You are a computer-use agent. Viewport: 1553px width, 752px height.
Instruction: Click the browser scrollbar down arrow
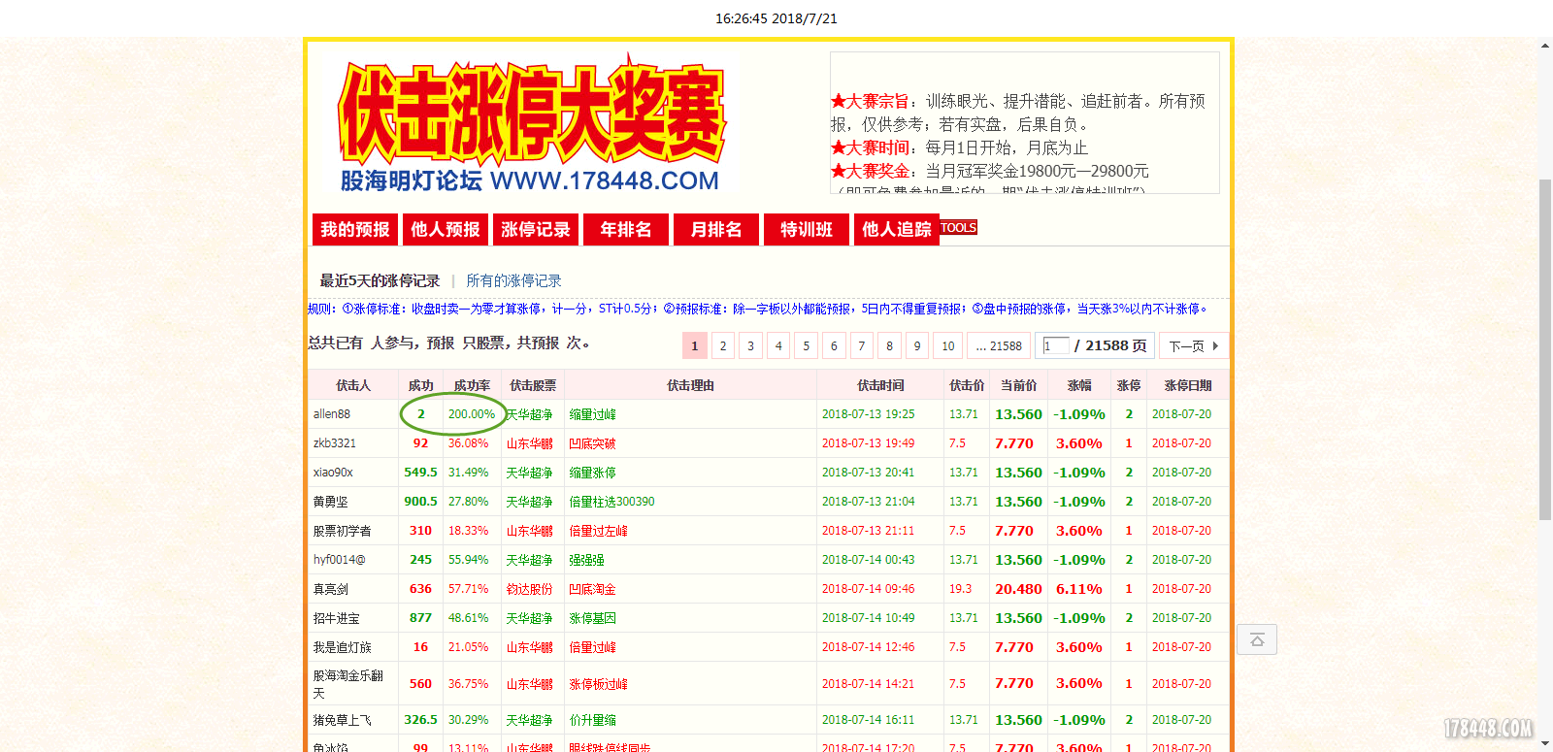coord(1544,743)
